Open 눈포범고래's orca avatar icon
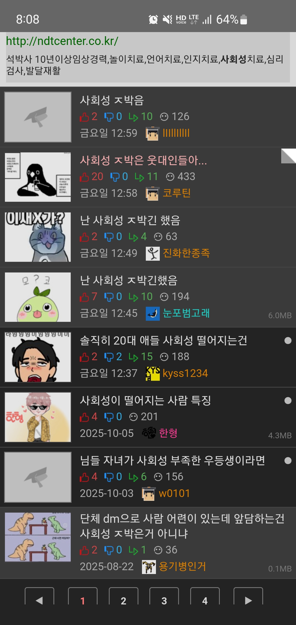Screen dimensions: 296x625 pos(153,314)
